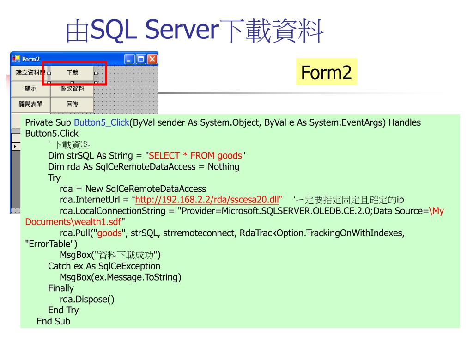
Task: Click the ' 下載資料 comment line
Action: point(69,145)
